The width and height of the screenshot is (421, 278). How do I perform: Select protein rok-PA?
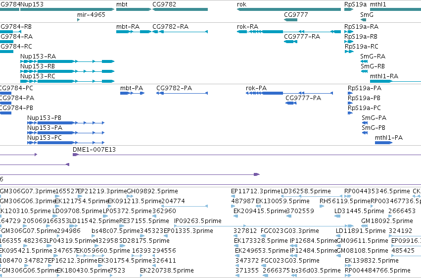[x=289, y=93]
